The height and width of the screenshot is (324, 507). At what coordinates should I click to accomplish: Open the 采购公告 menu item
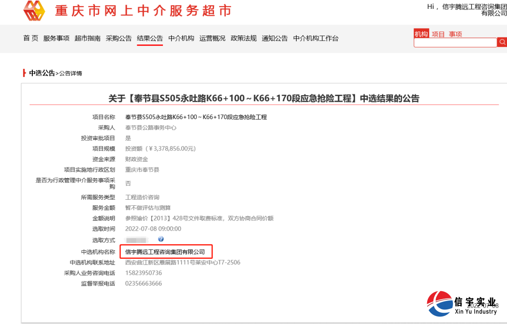click(x=119, y=38)
